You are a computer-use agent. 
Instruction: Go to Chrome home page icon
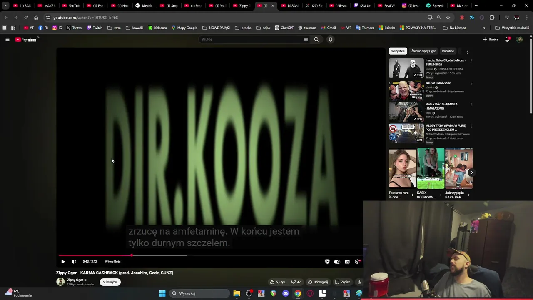[36, 17]
